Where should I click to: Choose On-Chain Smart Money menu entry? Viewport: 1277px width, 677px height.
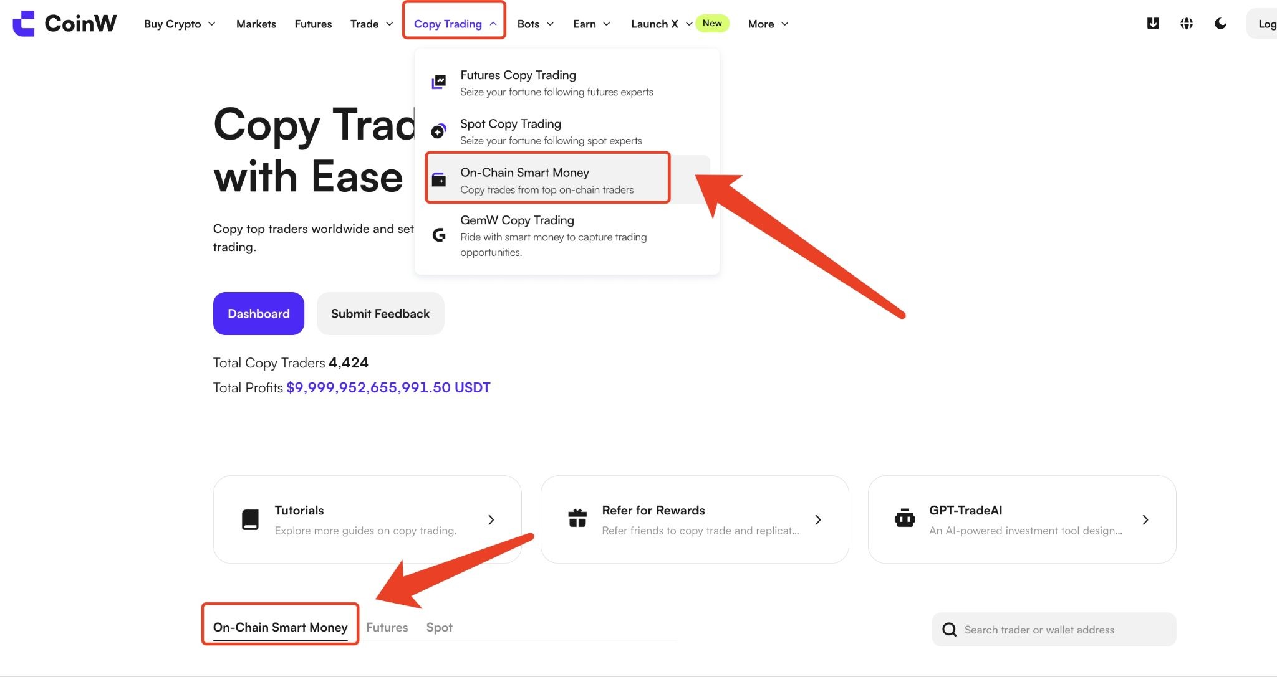pos(567,179)
